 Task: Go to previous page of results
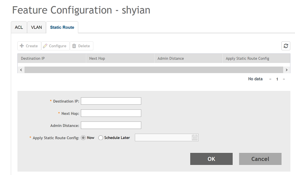pyautogui.click(x=270, y=79)
